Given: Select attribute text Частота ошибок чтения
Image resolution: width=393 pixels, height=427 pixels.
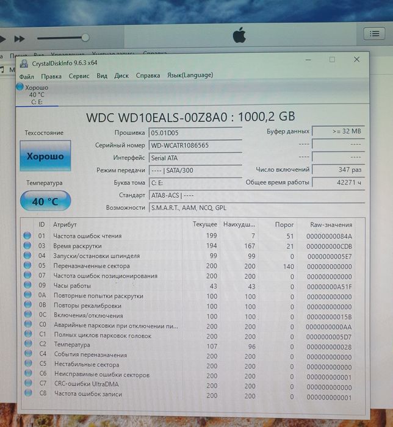Looking at the screenshot, I should click(87, 236).
